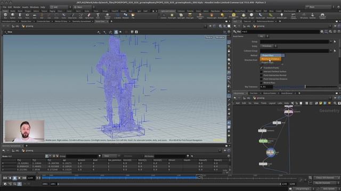
Task: Select the Spray Paint shelf tool
Action: click(89, 15)
